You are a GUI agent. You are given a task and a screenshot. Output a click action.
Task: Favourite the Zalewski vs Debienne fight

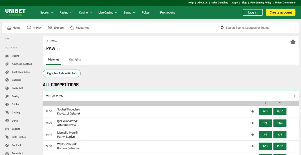(252, 146)
